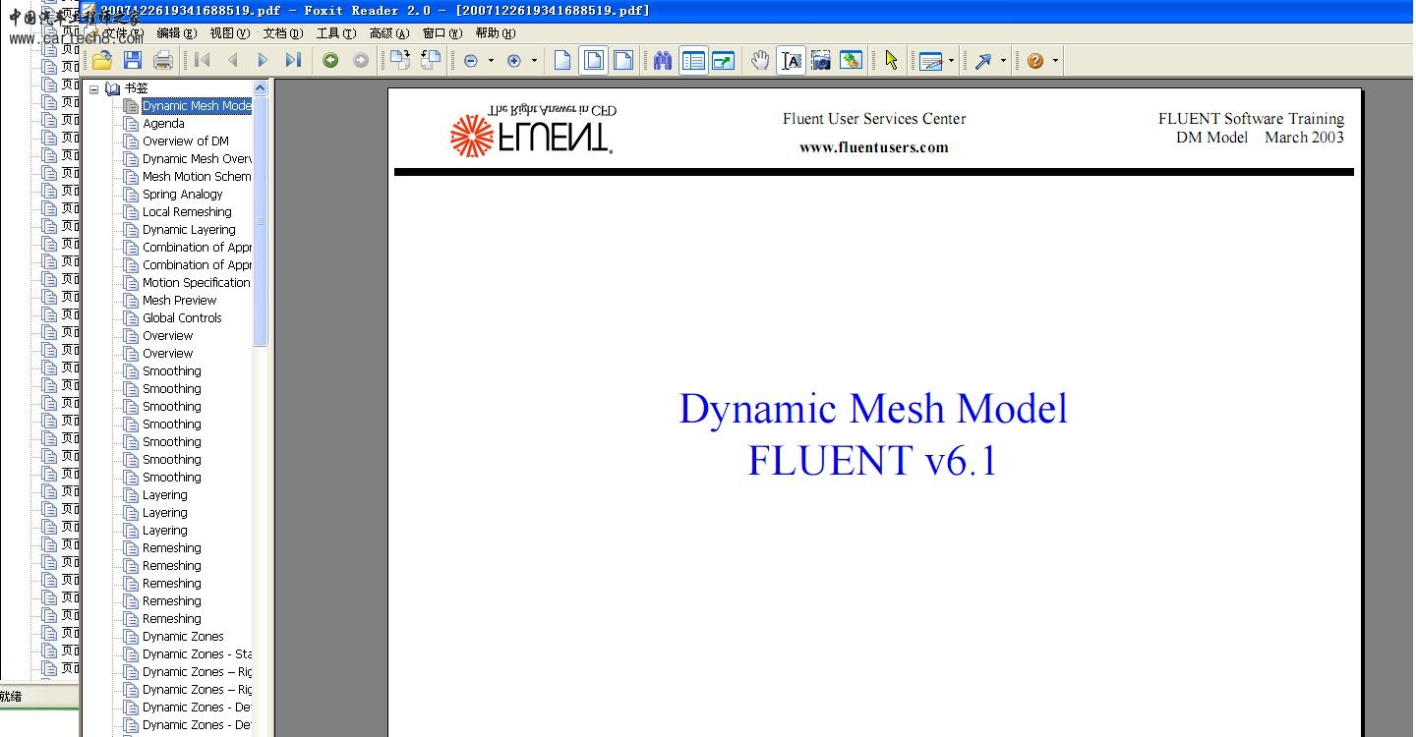Open zoom in options dropdown arrow
The width and height of the screenshot is (1416, 737).
(534, 61)
